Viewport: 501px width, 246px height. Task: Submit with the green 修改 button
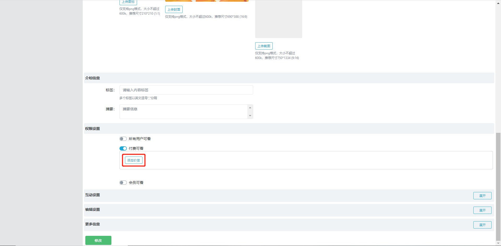coord(98,240)
